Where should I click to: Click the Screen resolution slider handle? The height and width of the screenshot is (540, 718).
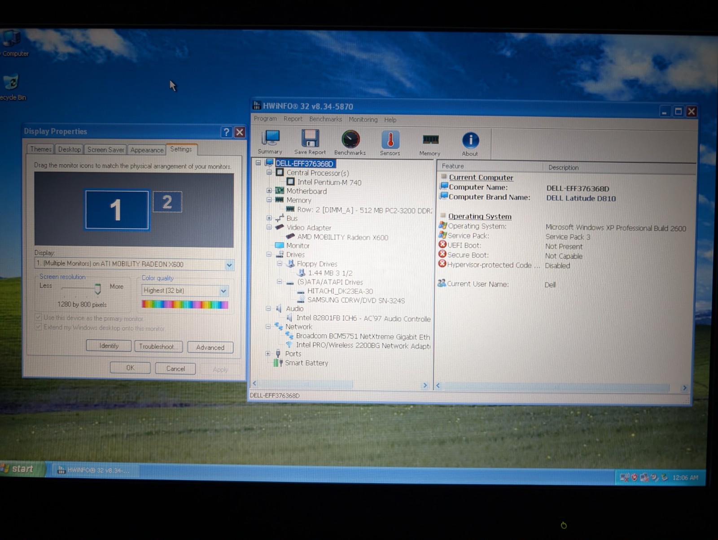click(x=98, y=289)
